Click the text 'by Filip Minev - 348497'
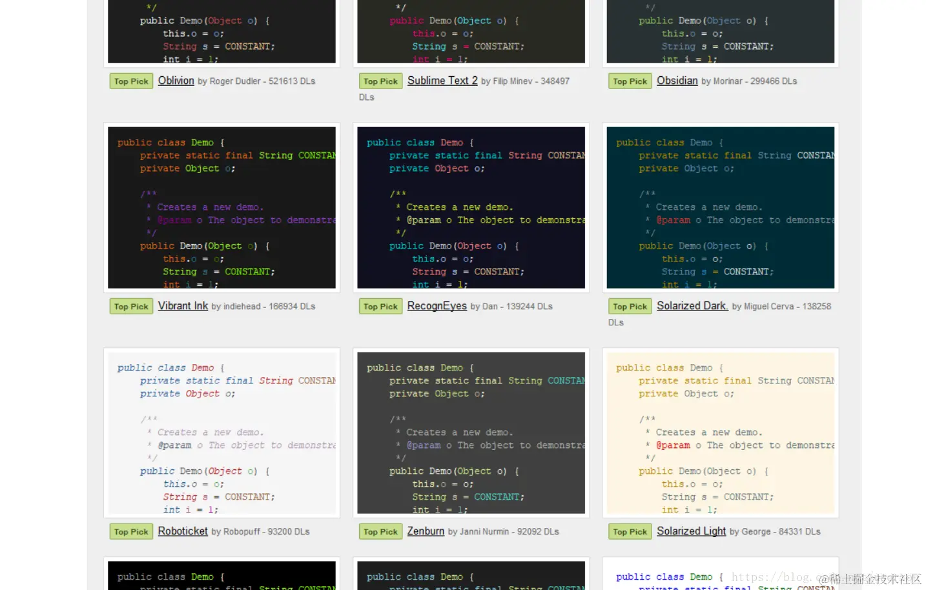Image resolution: width=926 pixels, height=590 pixels. pos(525,81)
